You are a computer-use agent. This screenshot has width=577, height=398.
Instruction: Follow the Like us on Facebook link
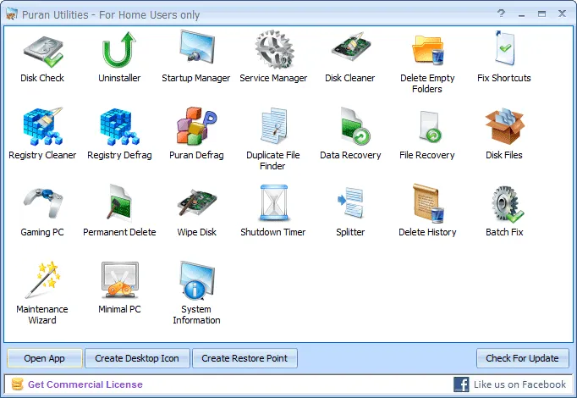(x=519, y=384)
